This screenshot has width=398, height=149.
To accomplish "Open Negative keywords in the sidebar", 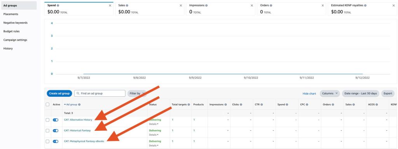I will (16, 23).
